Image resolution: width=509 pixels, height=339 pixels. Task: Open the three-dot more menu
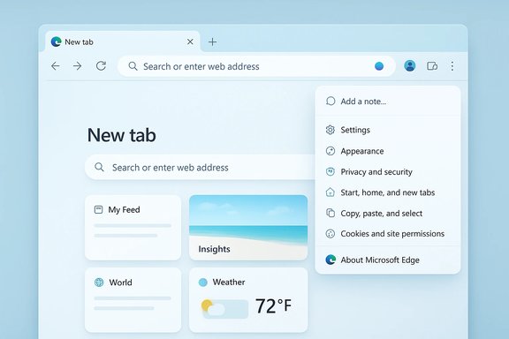pyautogui.click(x=452, y=66)
